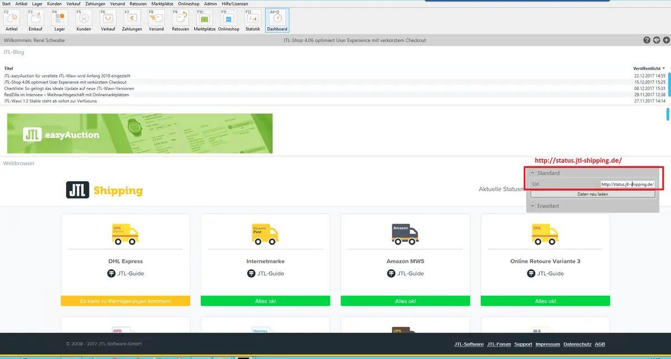The height and width of the screenshot is (359, 671).
Task: Open the Artikel module icon (F2)
Action: pos(12,21)
